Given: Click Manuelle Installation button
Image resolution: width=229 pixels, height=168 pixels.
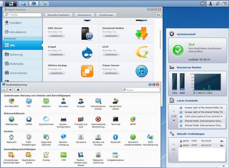Looking at the screenshot, I should (58, 15).
